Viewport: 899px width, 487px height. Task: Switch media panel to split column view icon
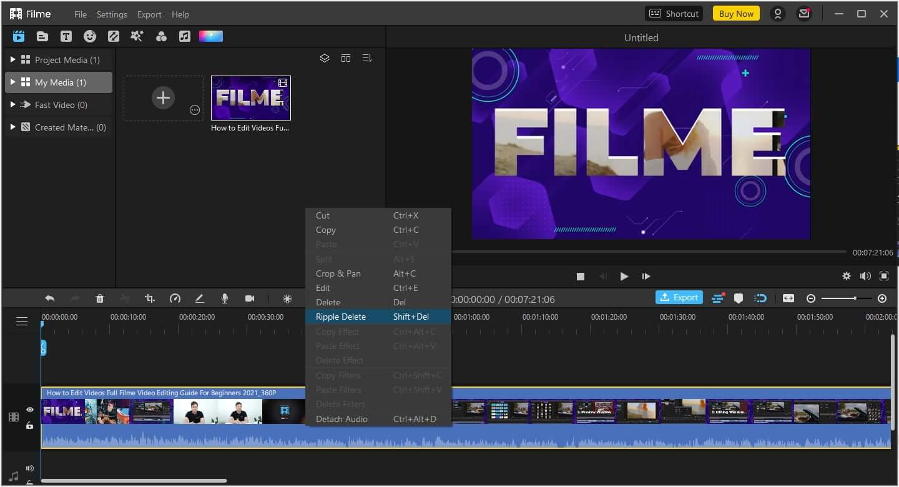point(346,58)
